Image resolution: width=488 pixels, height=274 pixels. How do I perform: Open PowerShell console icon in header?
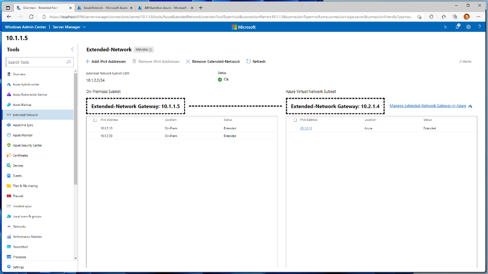tap(446, 27)
